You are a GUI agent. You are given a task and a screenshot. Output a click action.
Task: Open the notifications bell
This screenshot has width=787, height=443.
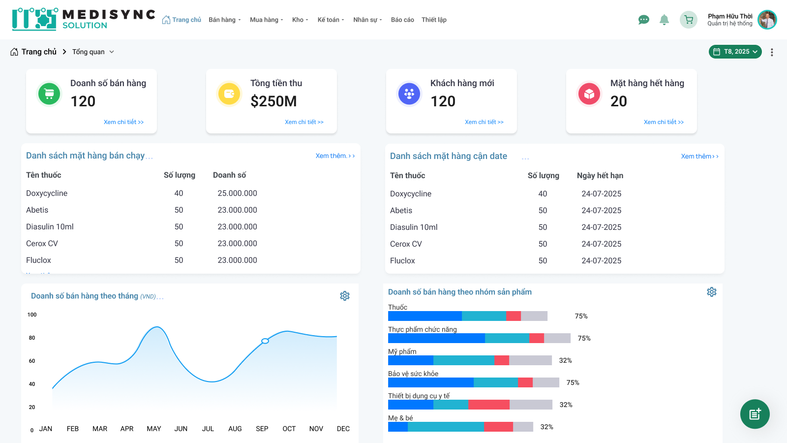pos(664,20)
